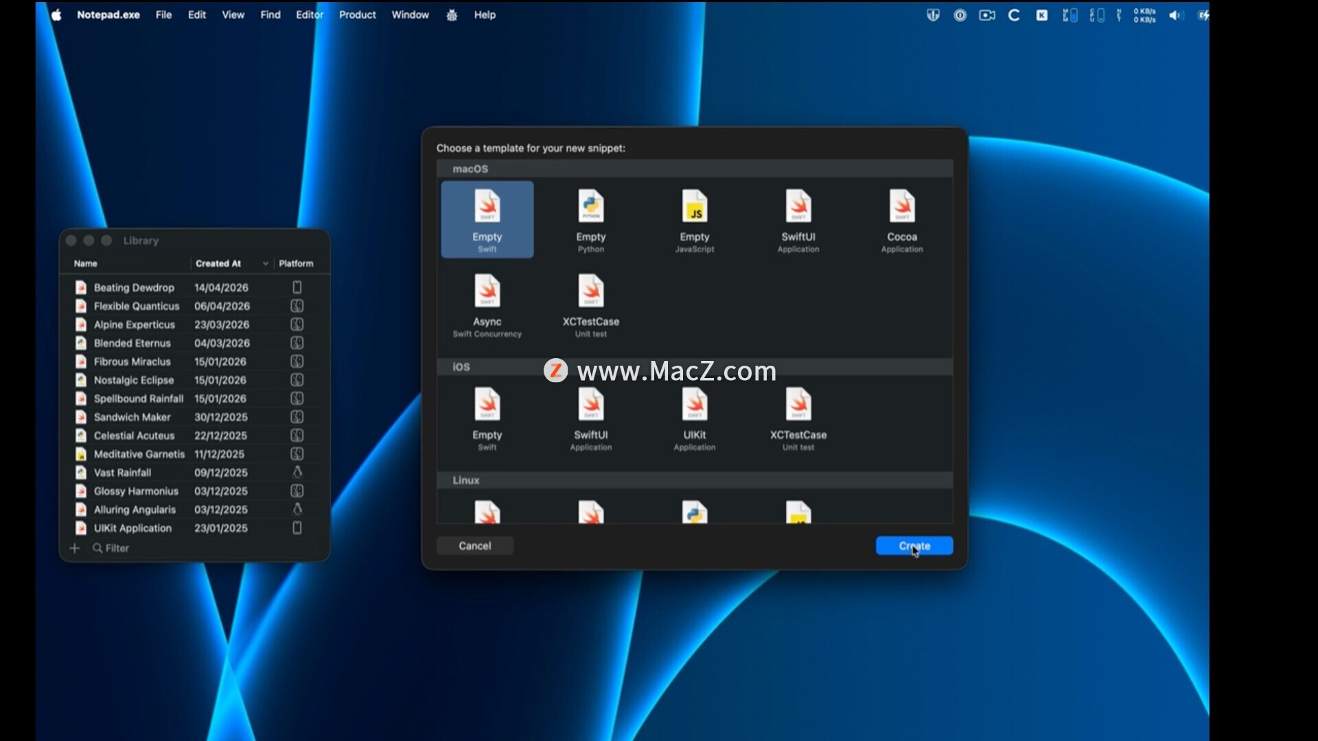
Task: Open the Help menu
Action: coord(485,15)
